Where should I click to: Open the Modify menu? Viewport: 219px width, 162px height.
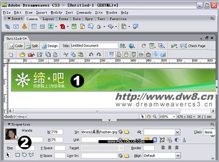coord(57,13)
